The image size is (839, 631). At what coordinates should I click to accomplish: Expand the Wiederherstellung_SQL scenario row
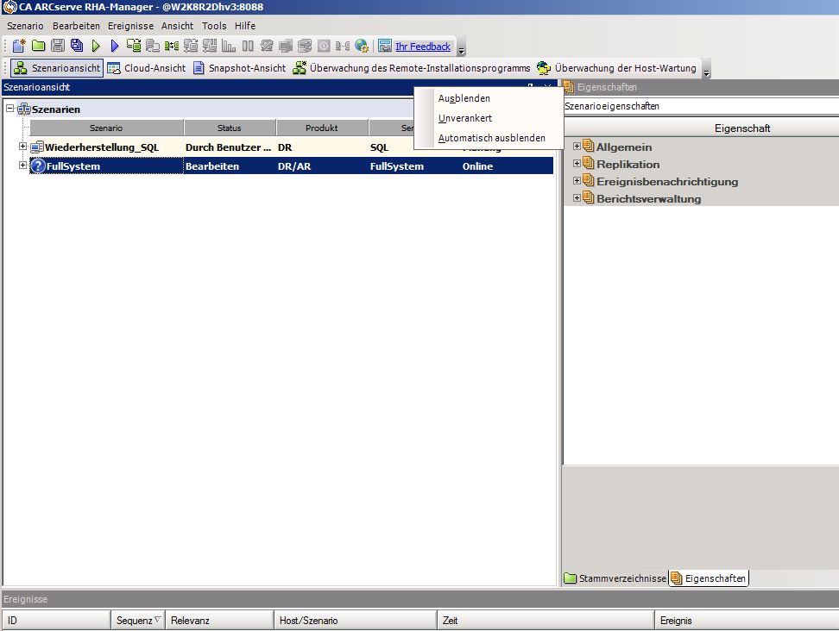coord(22,147)
